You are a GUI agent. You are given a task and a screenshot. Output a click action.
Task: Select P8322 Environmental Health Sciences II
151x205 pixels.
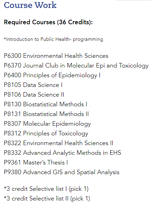coord(58,143)
